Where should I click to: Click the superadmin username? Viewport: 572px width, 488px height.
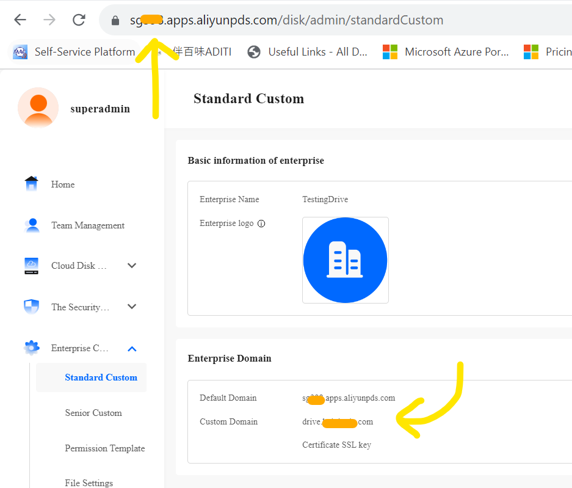pyautogui.click(x=100, y=109)
